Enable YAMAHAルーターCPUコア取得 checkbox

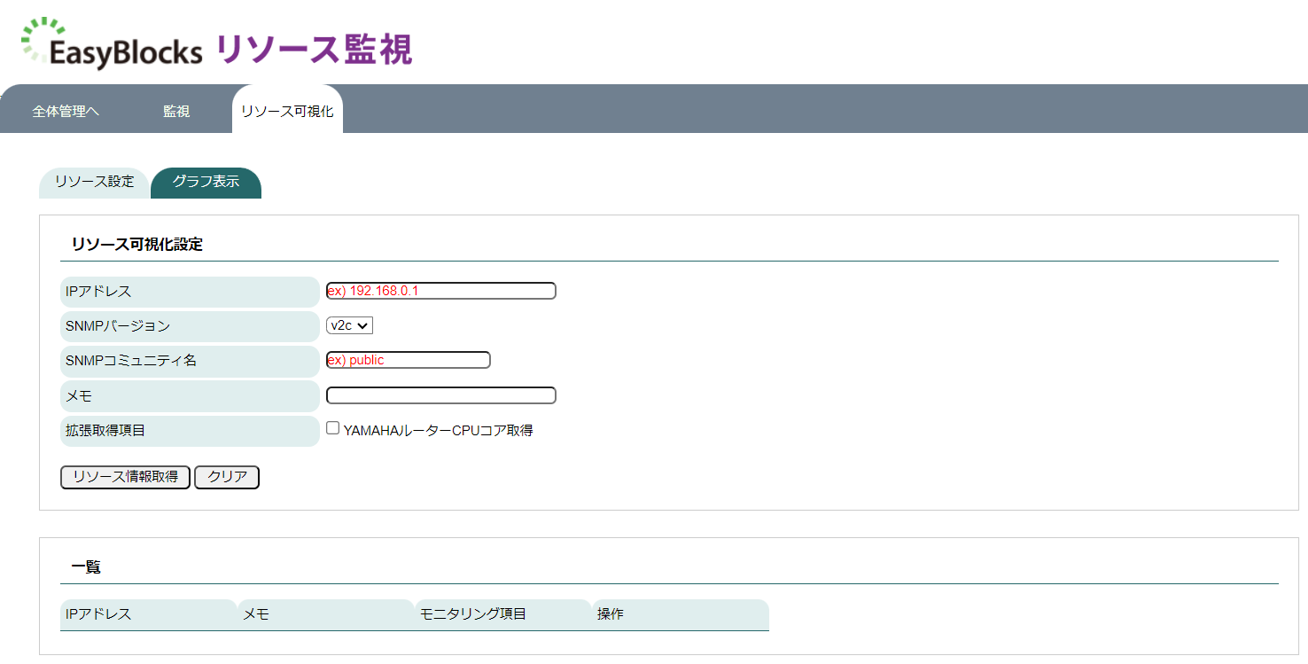click(333, 428)
